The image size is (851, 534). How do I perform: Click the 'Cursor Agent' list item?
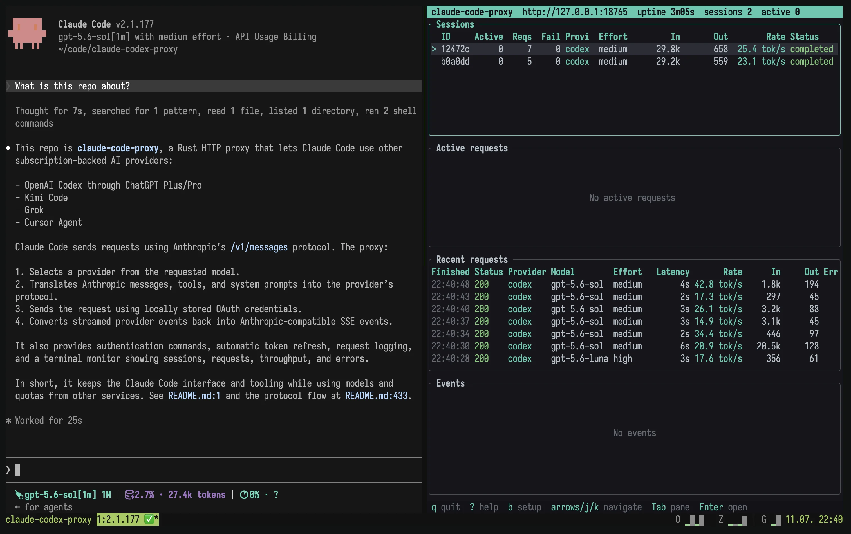pyautogui.click(x=53, y=223)
